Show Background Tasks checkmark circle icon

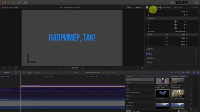pyautogui.click(x=26, y=3)
